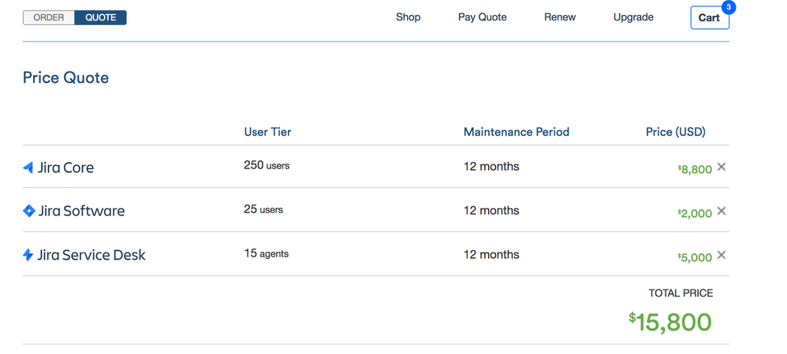The width and height of the screenshot is (787, 354).
Task: Click Jira Core's 12 months period
Action: point(491,166)
